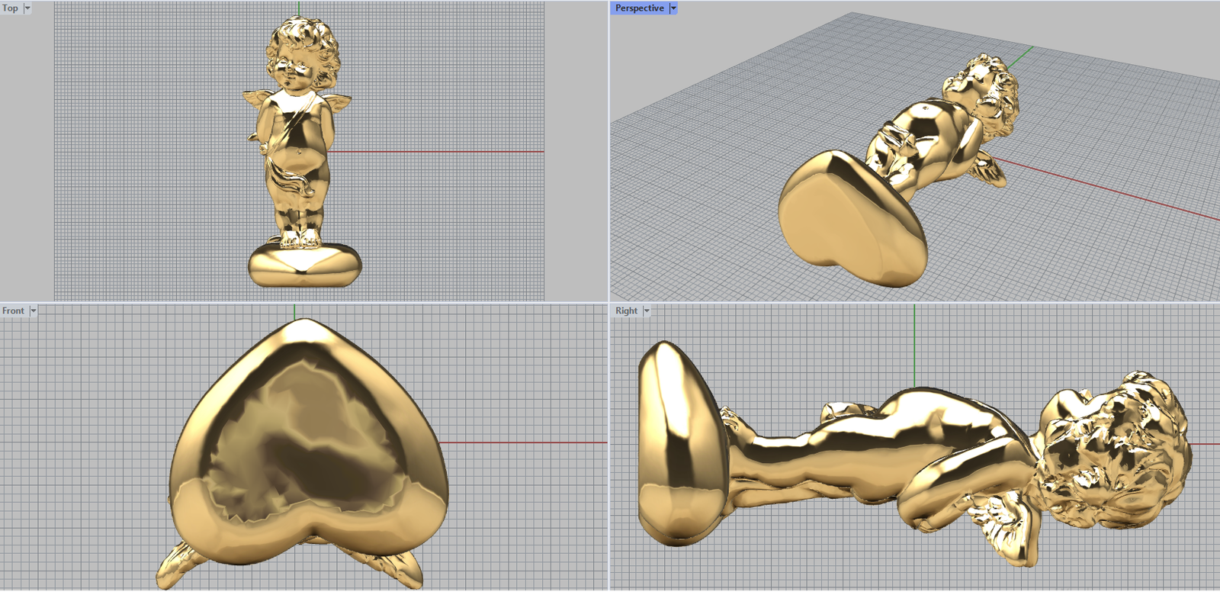Pick the cherub's feet in Top viewport
Image resolution: width=1220 pixels, height=595 pixels.
pos(302,238)
